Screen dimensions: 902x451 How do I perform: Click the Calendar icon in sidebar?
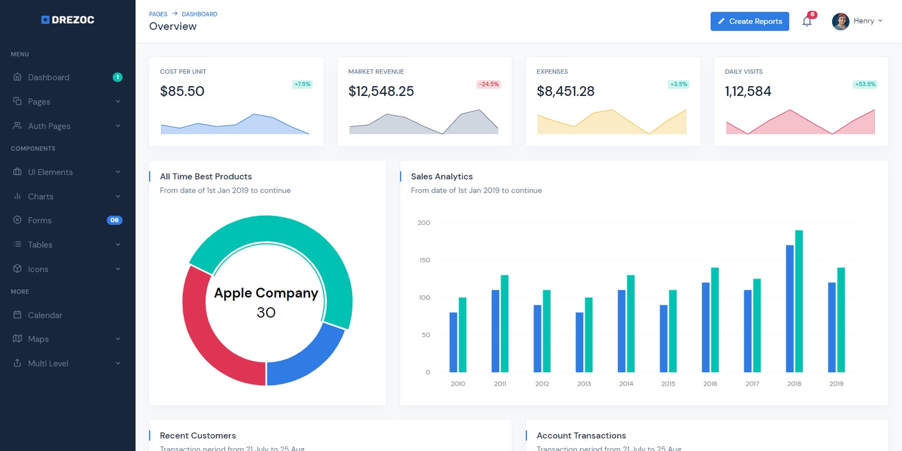17,315
